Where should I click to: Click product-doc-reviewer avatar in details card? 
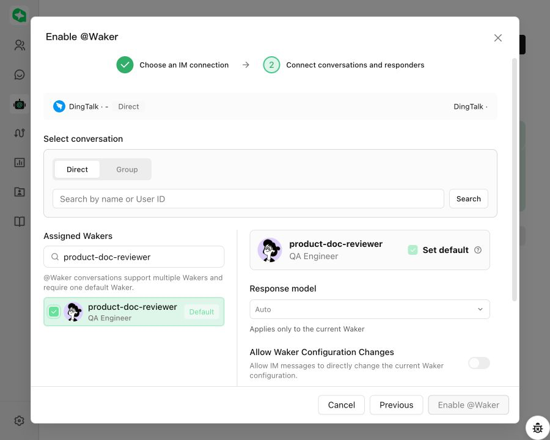click(x=269, y=250)
